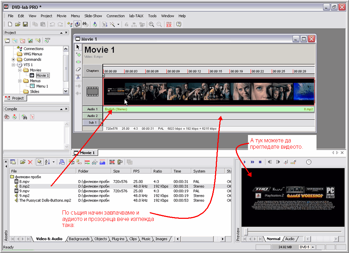Open the help question mark icon
Image resolution: width=349 pixels, height=253 pixels.
tap(178, 24)
